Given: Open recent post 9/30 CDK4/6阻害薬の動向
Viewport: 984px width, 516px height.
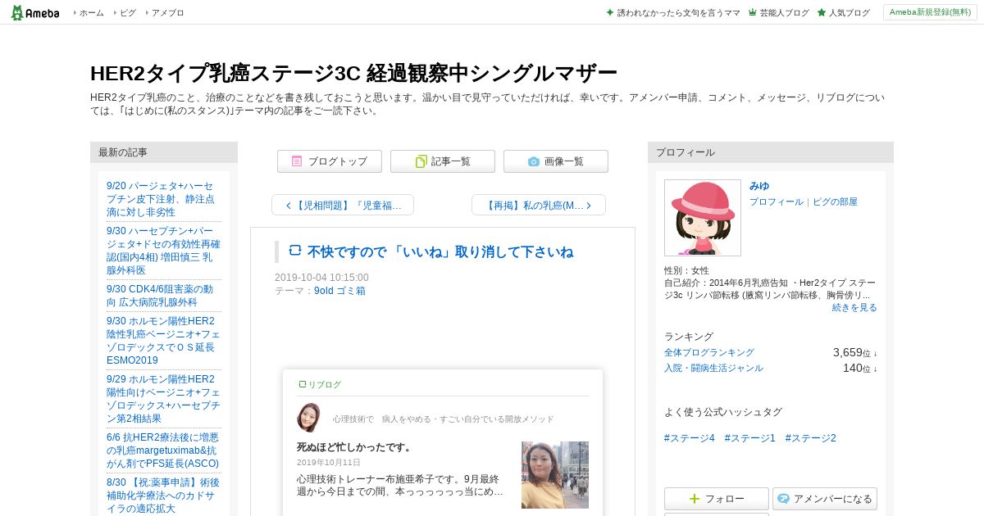Looking at the screenshot, I should point(160,296).
